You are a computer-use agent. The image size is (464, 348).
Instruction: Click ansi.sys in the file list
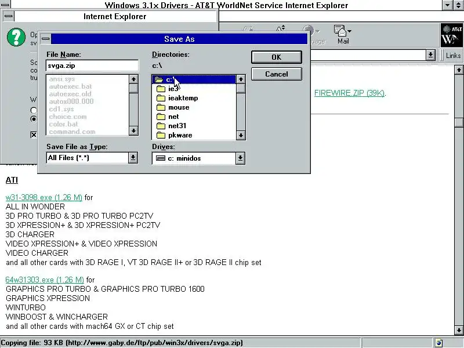tap(62, 79)
